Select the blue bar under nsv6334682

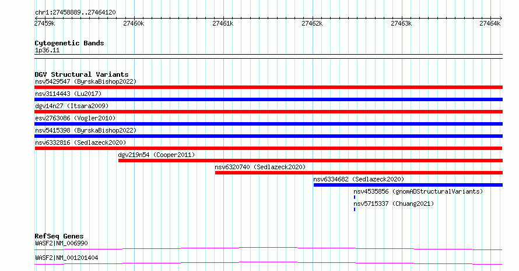(408, 185)
